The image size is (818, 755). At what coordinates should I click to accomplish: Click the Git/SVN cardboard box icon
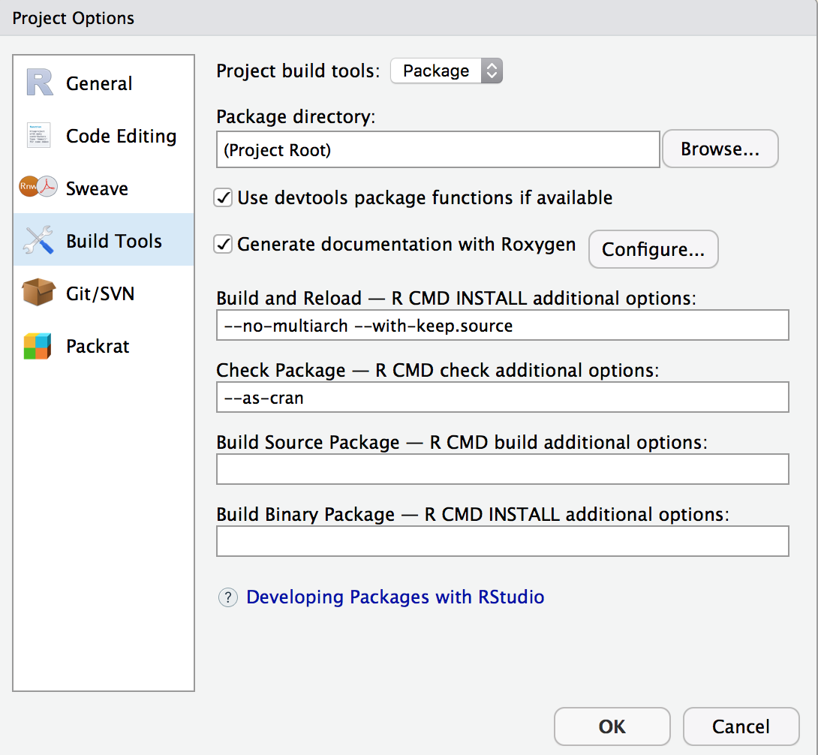[39, 293]
